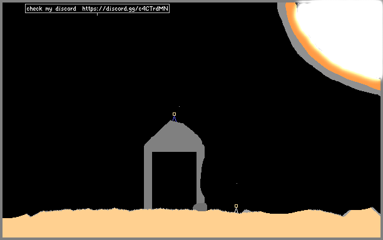Click the stickman standing on the roof peak

point(174,117)
